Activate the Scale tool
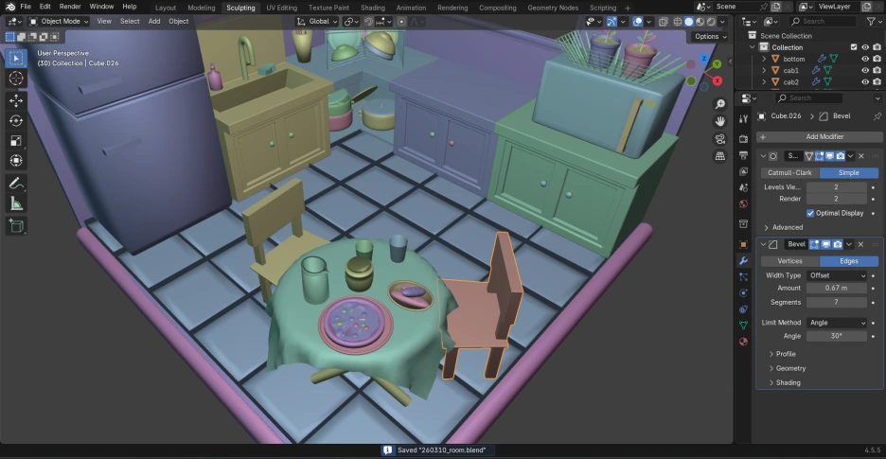This screenshot has height=459, width=886. tap(16, 141)
